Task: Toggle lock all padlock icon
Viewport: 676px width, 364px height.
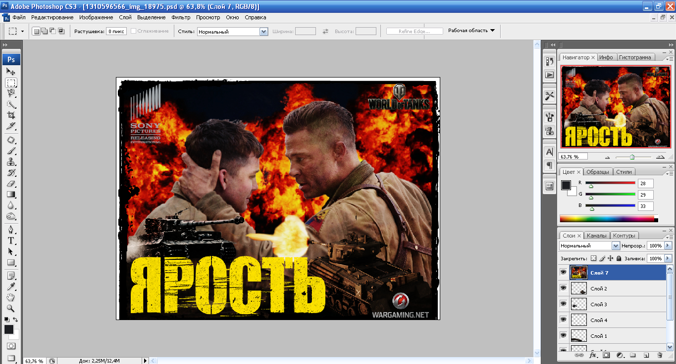Action: 619,258
